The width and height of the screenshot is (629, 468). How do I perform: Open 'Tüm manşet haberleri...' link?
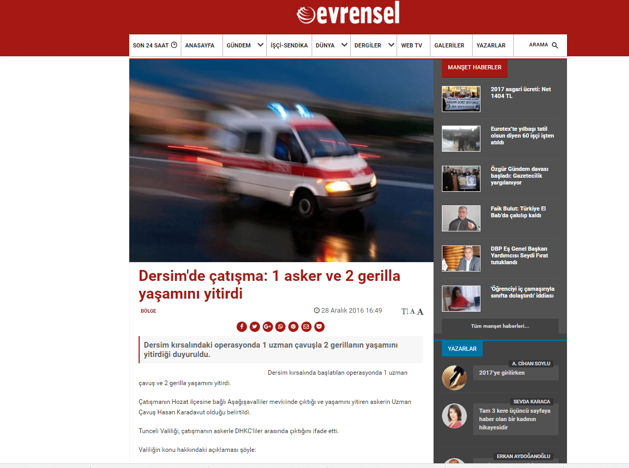[x=500, y=326]
